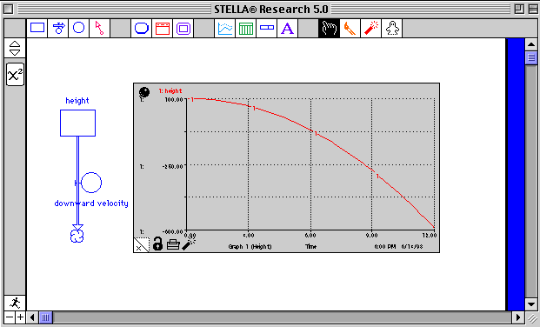
Task: Click the height stock box in the model
Action: tap(78, 123)
